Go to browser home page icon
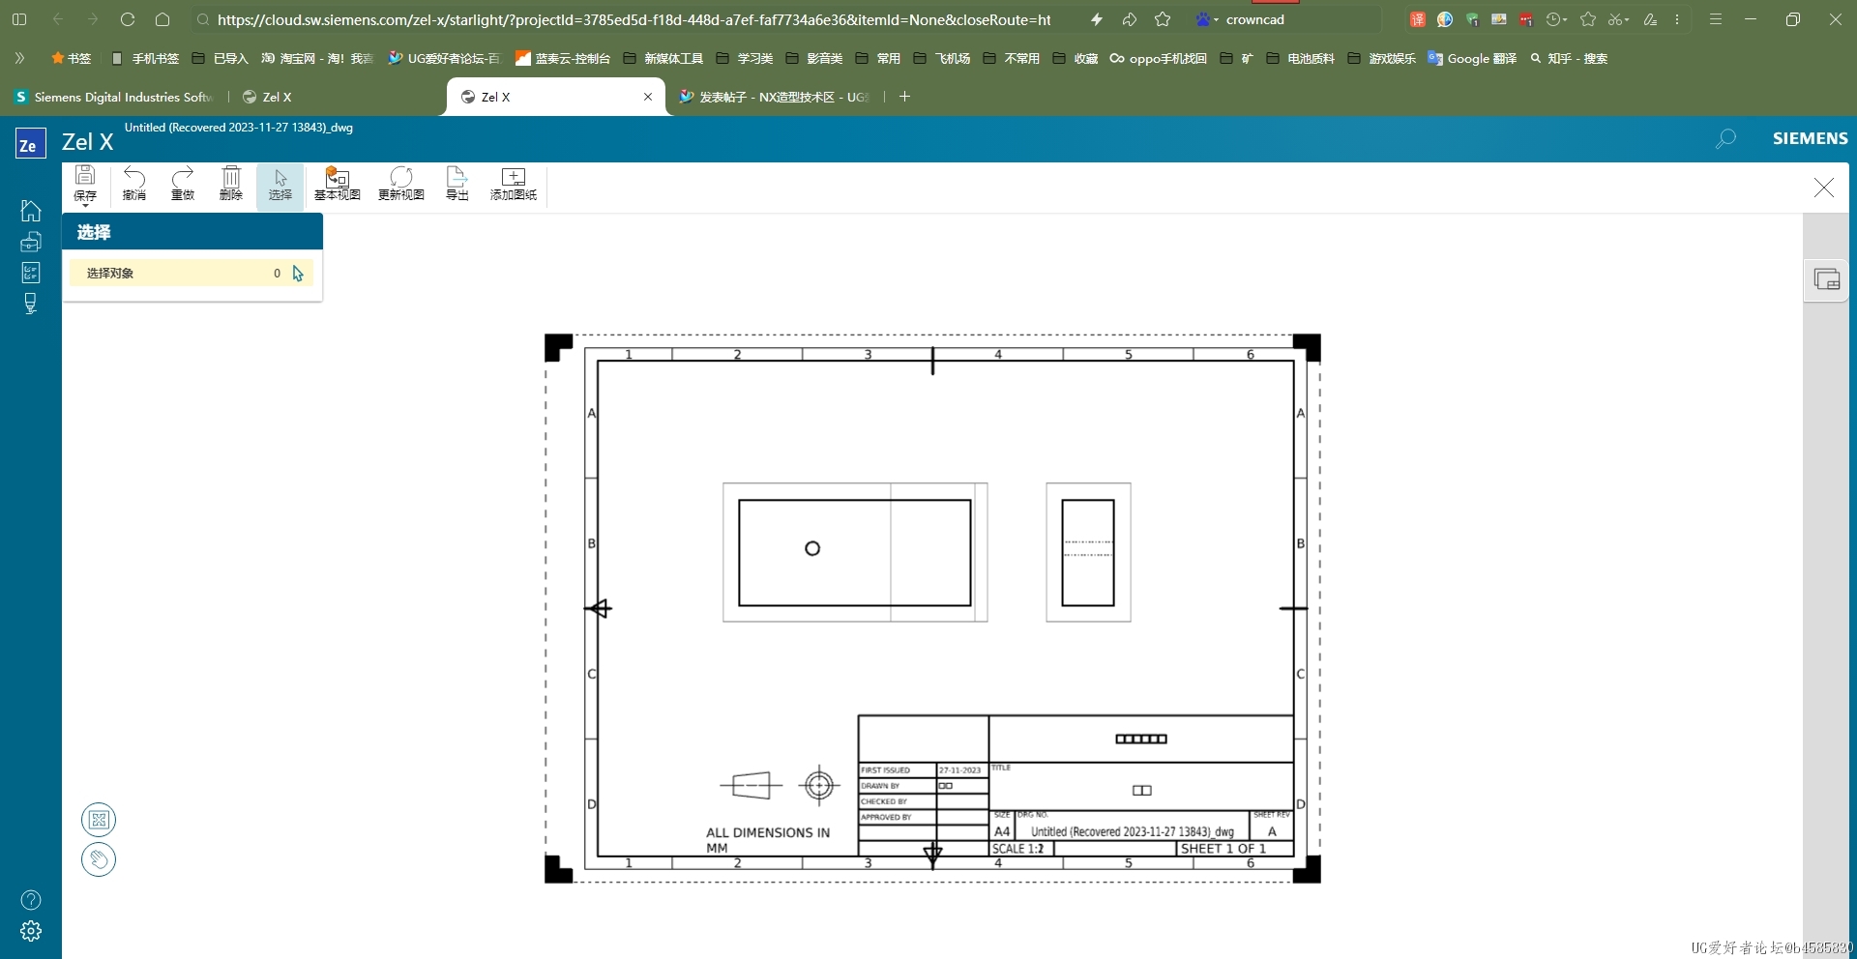The width and height of the screenshot is (1857, 959). pyautogui.click(x=162, y=19)
